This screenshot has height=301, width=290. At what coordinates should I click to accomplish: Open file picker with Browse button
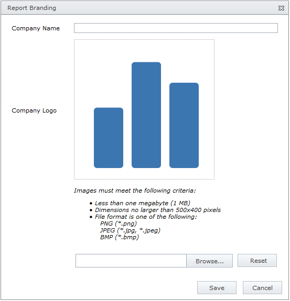point(210,261)
